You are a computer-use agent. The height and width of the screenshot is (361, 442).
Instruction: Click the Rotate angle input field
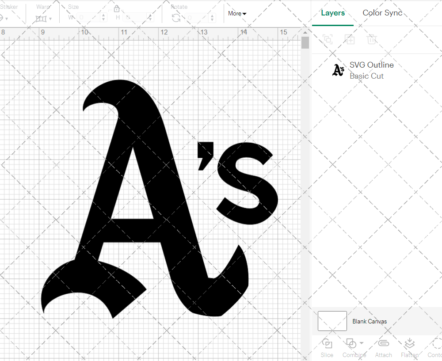pos(197,18)
